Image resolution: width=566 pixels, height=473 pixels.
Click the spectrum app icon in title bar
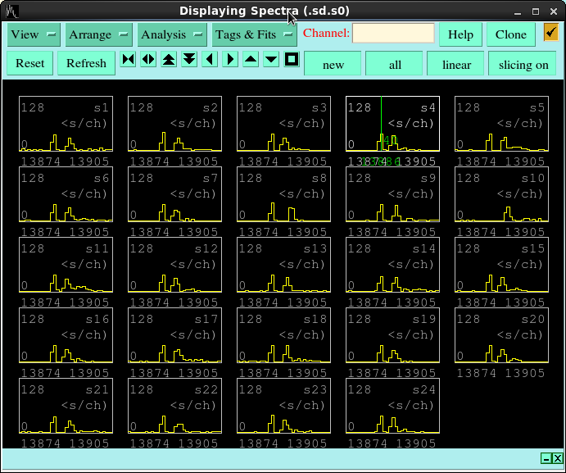pyautogui.click(x=11, y=11)
